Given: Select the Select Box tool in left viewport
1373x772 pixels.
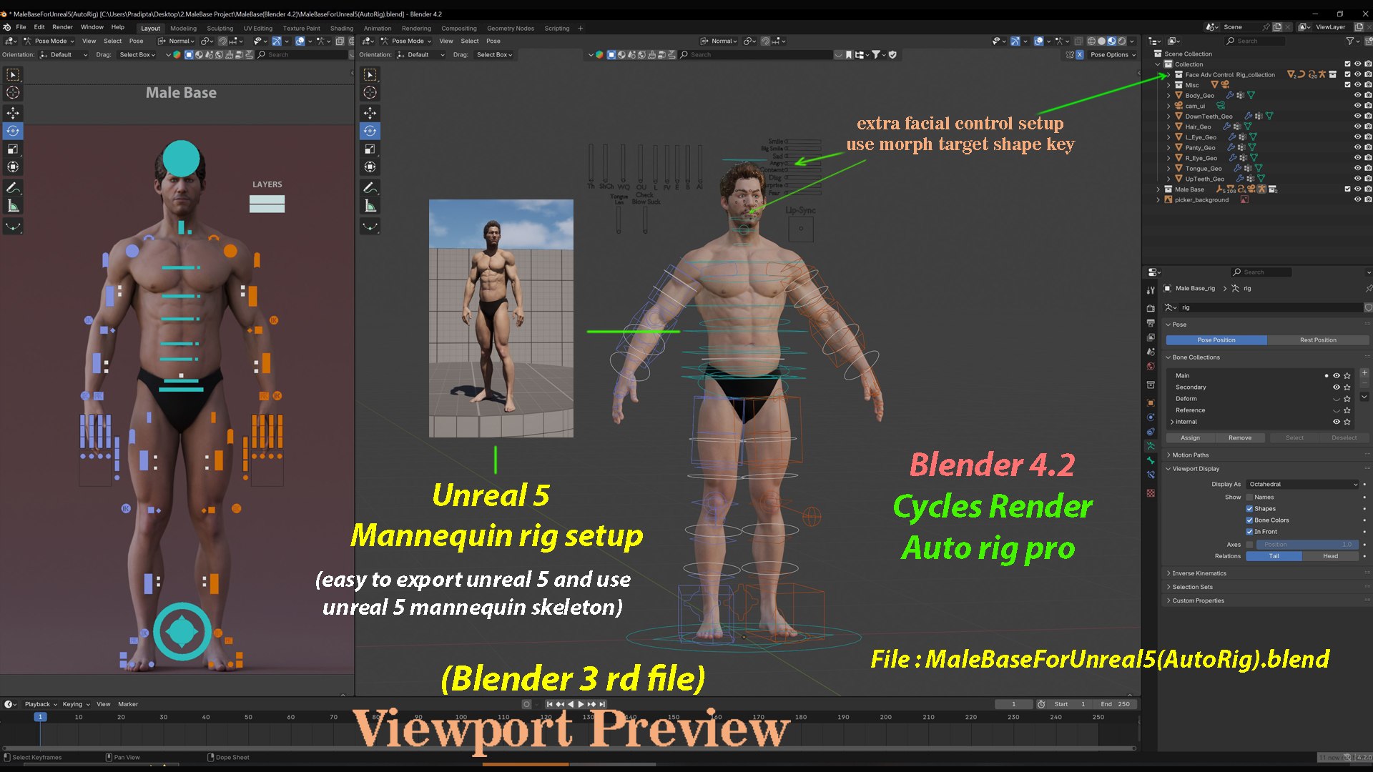Looking at the screenshot, I should [13, 74].
